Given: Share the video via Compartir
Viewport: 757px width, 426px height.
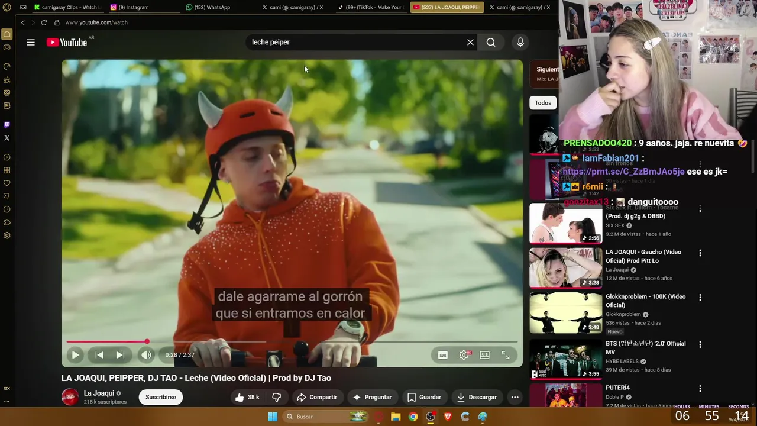Looking at the screenshot, I should [x=317, y=397].
